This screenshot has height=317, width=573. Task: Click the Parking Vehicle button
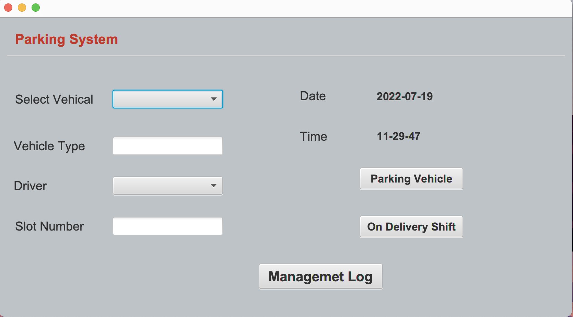coord(411,178)
